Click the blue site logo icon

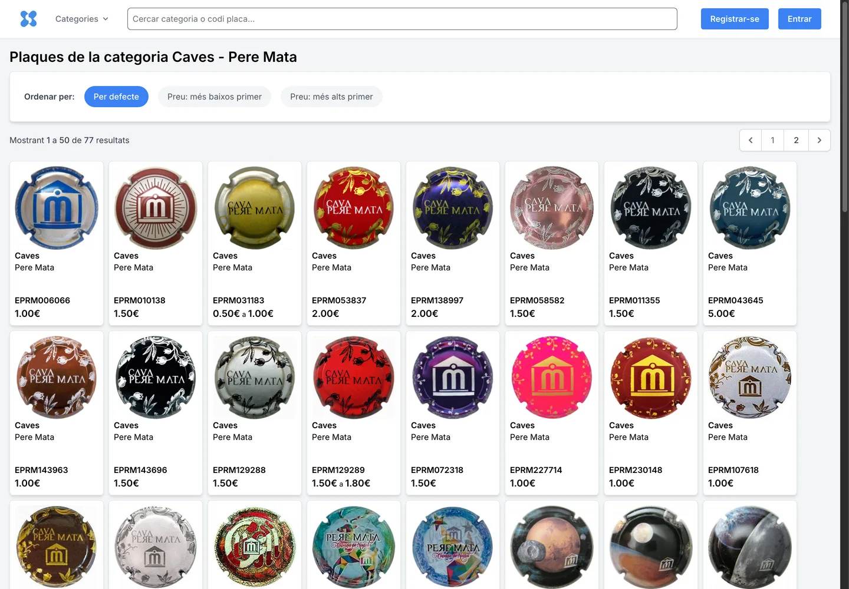point(28,19)
